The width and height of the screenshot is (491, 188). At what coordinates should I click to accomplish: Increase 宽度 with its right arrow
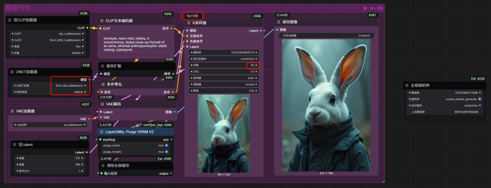tap(83, 158)
